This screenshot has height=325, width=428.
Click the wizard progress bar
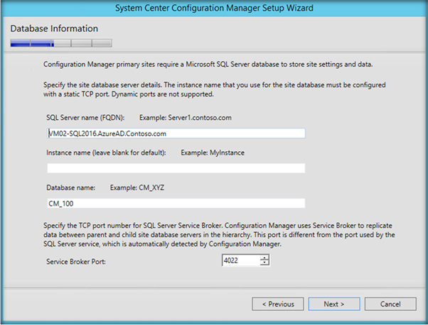pyautogui.click(x=61, y=43)
